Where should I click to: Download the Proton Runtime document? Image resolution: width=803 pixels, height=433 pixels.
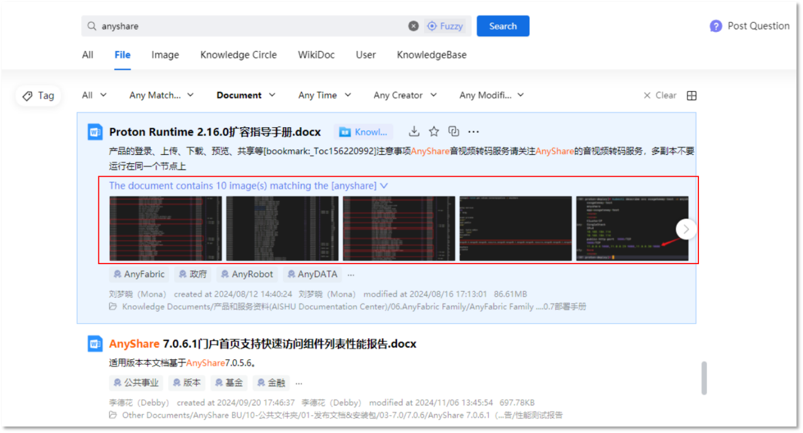pyautogui.click(x=414, y=131)
